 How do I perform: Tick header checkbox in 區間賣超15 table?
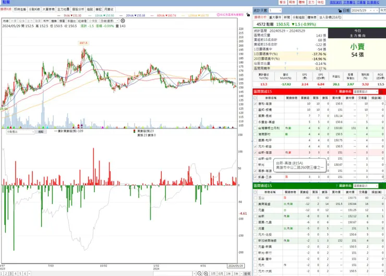point(255,192)
